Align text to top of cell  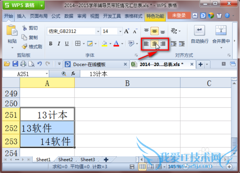click(146, 31)
